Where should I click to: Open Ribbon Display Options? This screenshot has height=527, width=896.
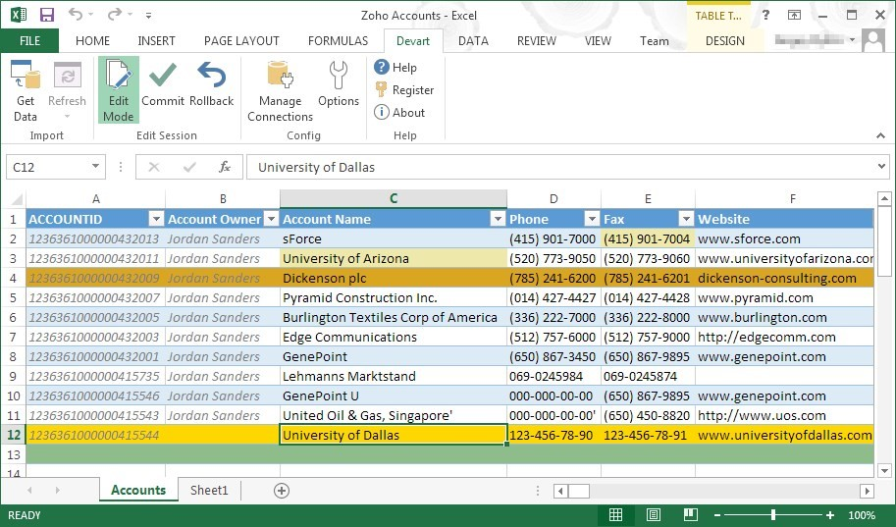(x=794, y=15)
